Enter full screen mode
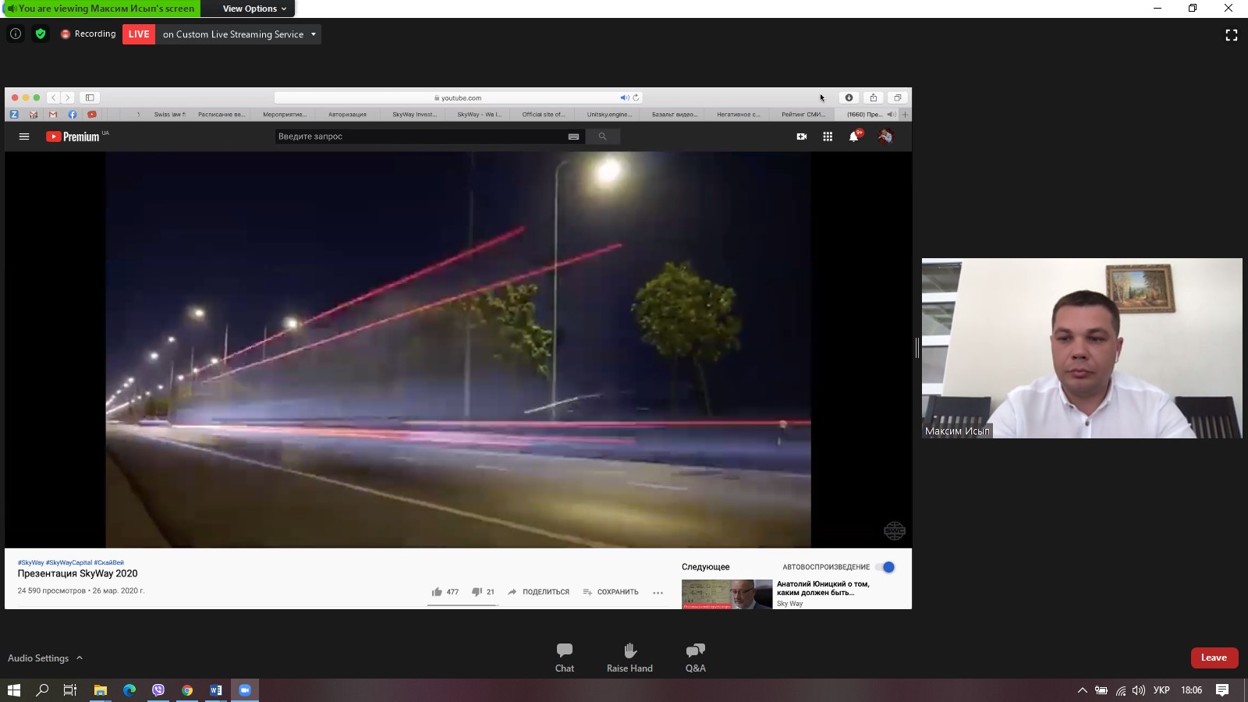 point(1231,35)
